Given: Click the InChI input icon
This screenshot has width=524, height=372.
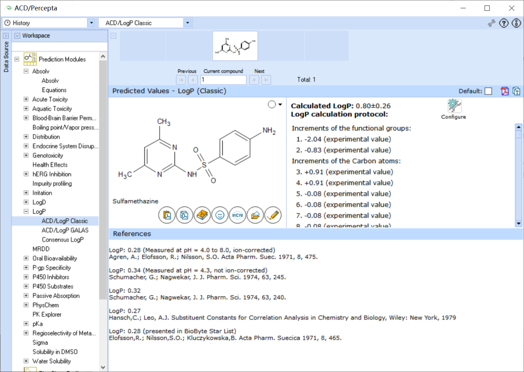Looking at the screenshot, I should [238, 215].
